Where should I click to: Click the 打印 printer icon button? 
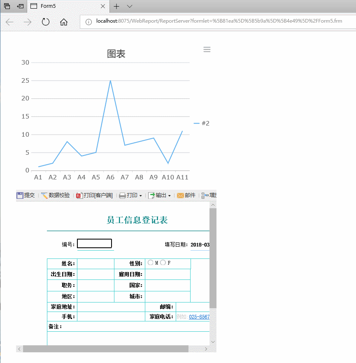(x=128, y=195)
